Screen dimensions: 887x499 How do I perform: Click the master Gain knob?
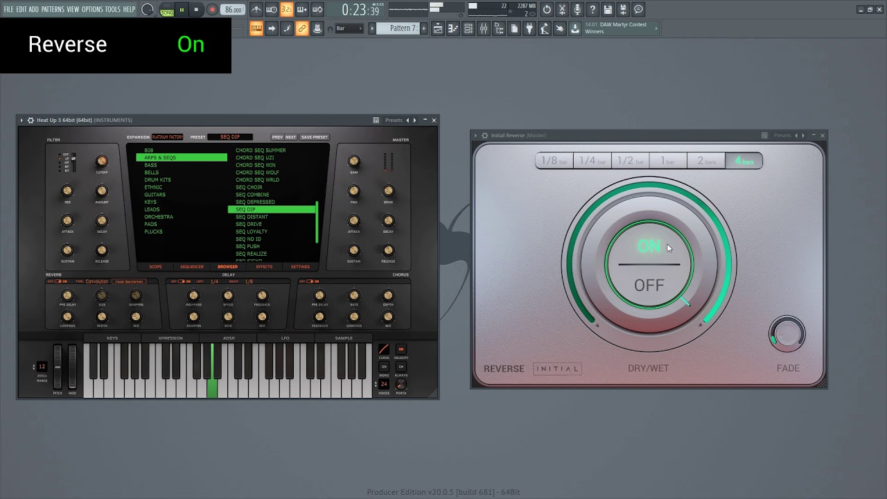(x=353, y=161)
